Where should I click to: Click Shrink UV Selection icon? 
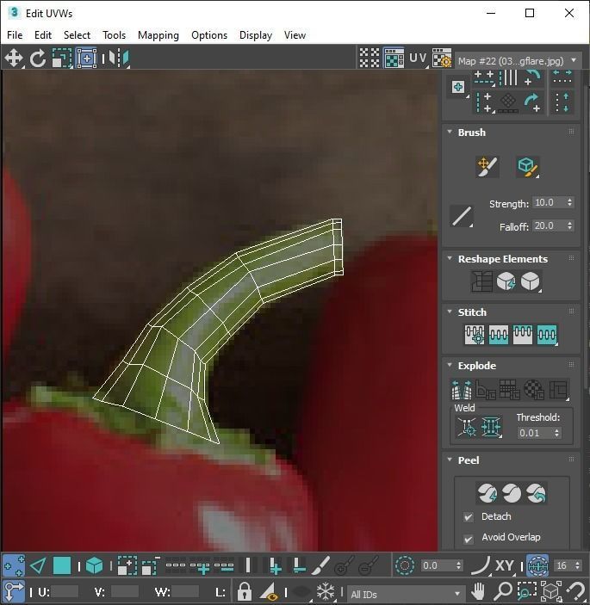click(x=151, y=565)
